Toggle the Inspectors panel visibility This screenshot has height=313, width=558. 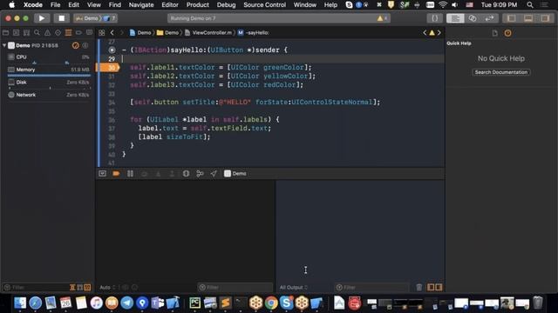[545, 18]
